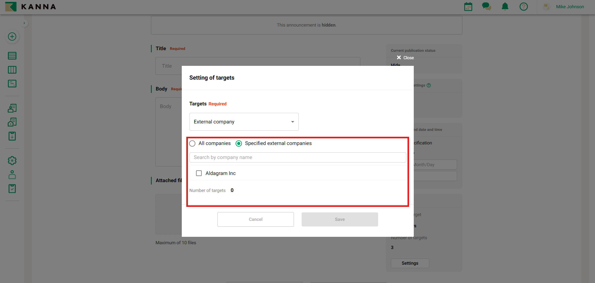Close the Setting of targets dialog

coord(405,58)
